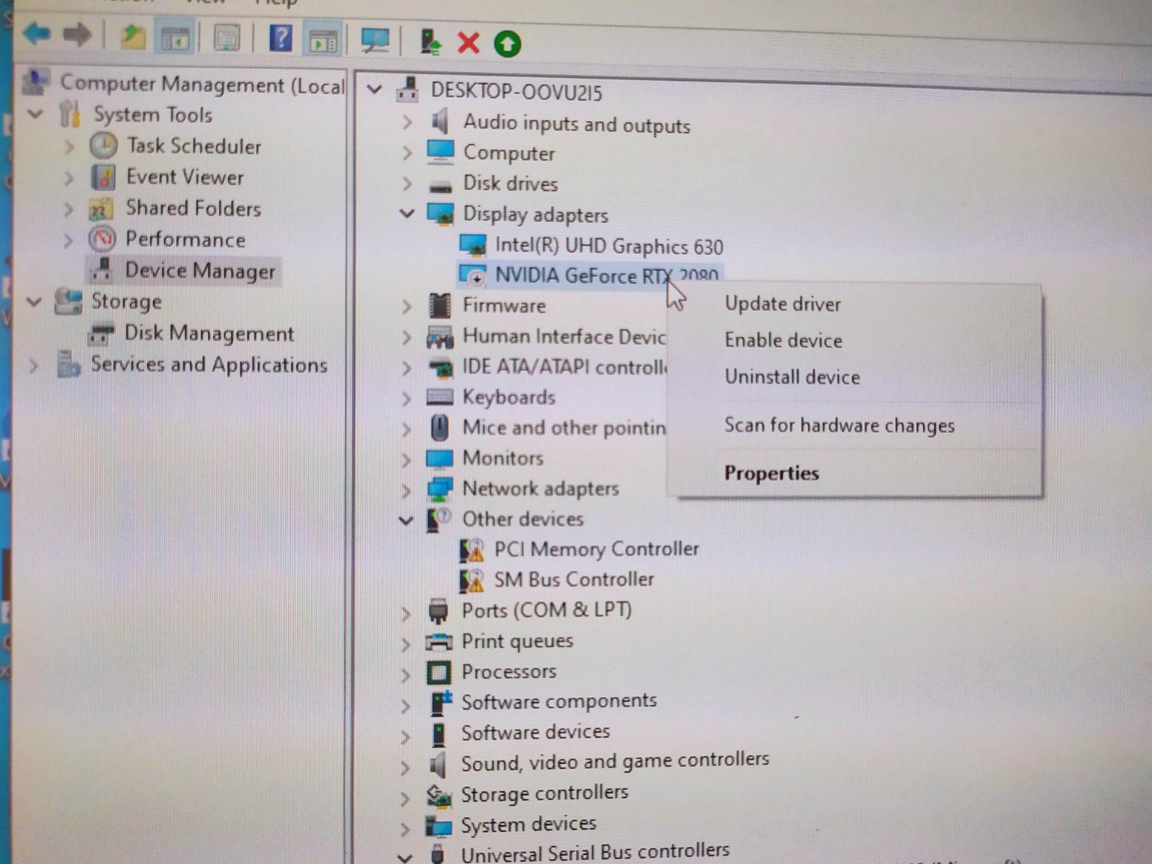
Task: Expand the Storage controllers category
Action: [x=405, y=798]
